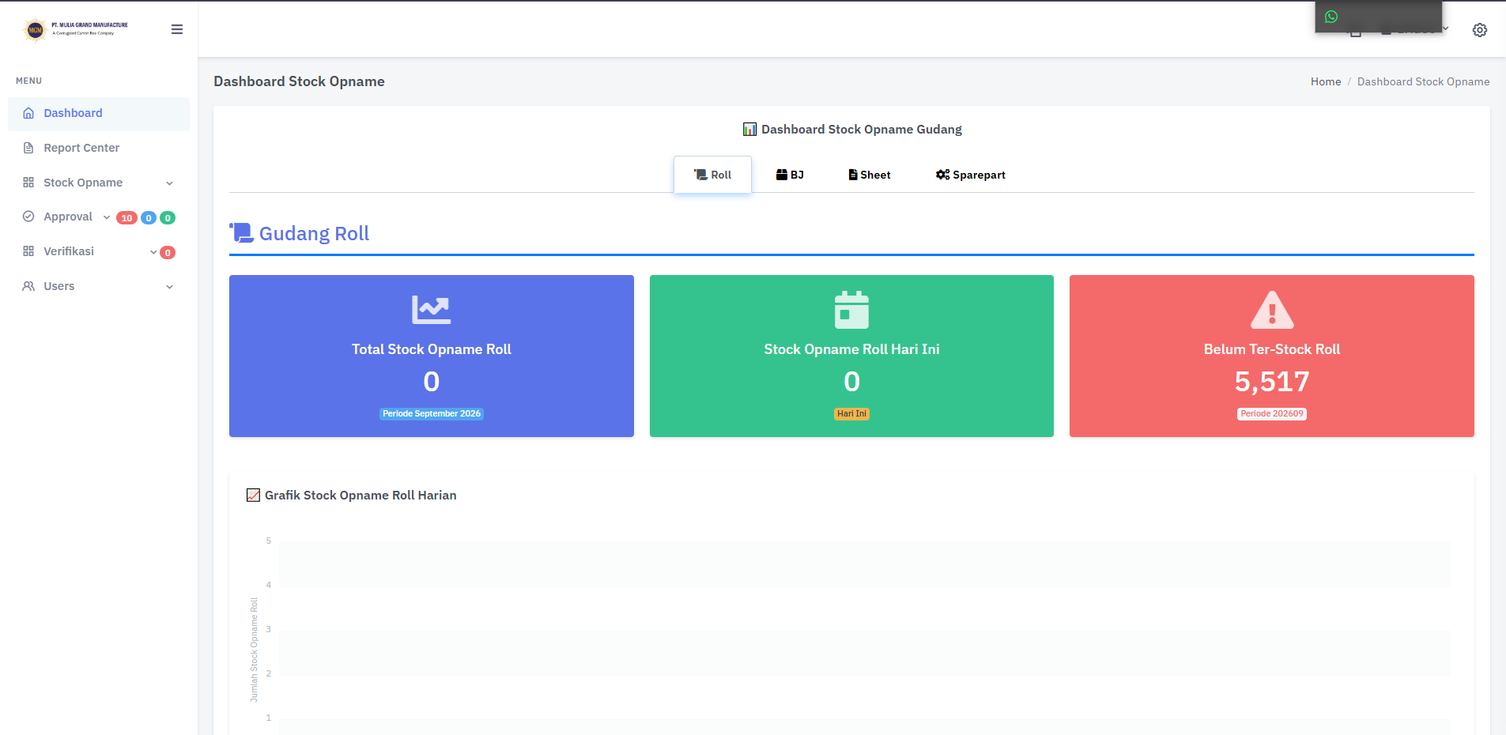The width and height of the screenshot is (1506, 735).
Task: Open the Users menu item
Action: [x=99, y=286]
